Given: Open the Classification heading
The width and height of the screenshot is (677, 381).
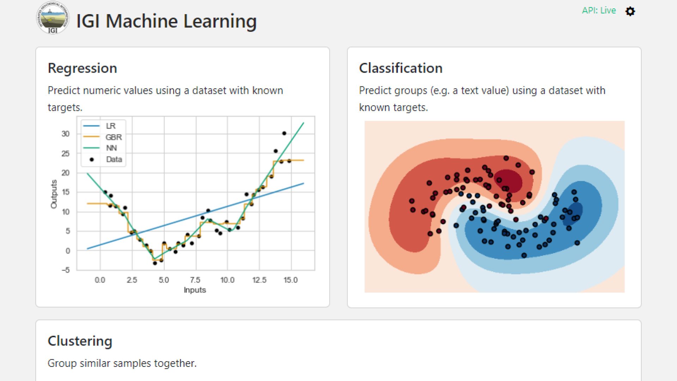Looking at the screenshot, I should point(401,68).
